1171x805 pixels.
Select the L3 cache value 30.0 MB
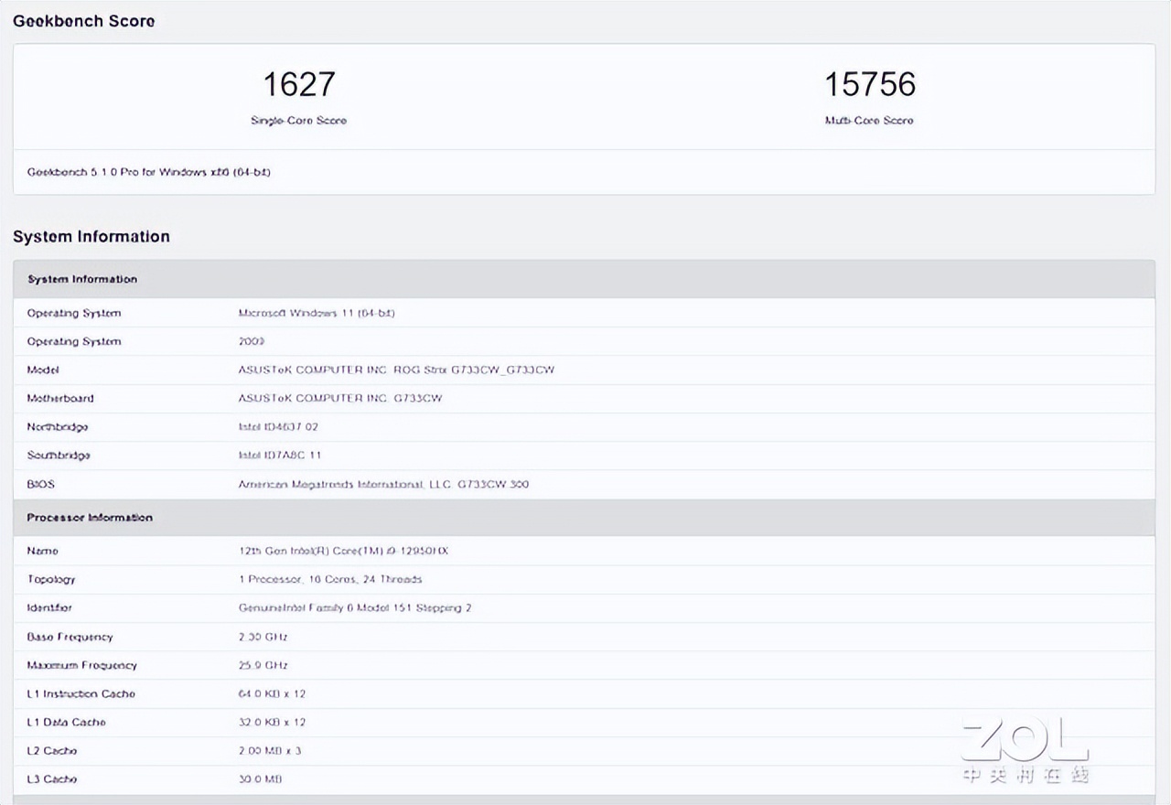261,778
